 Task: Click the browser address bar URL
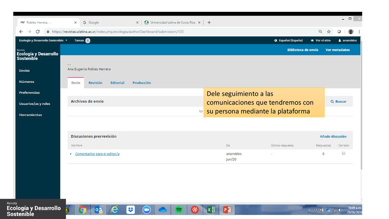(118, 32)
